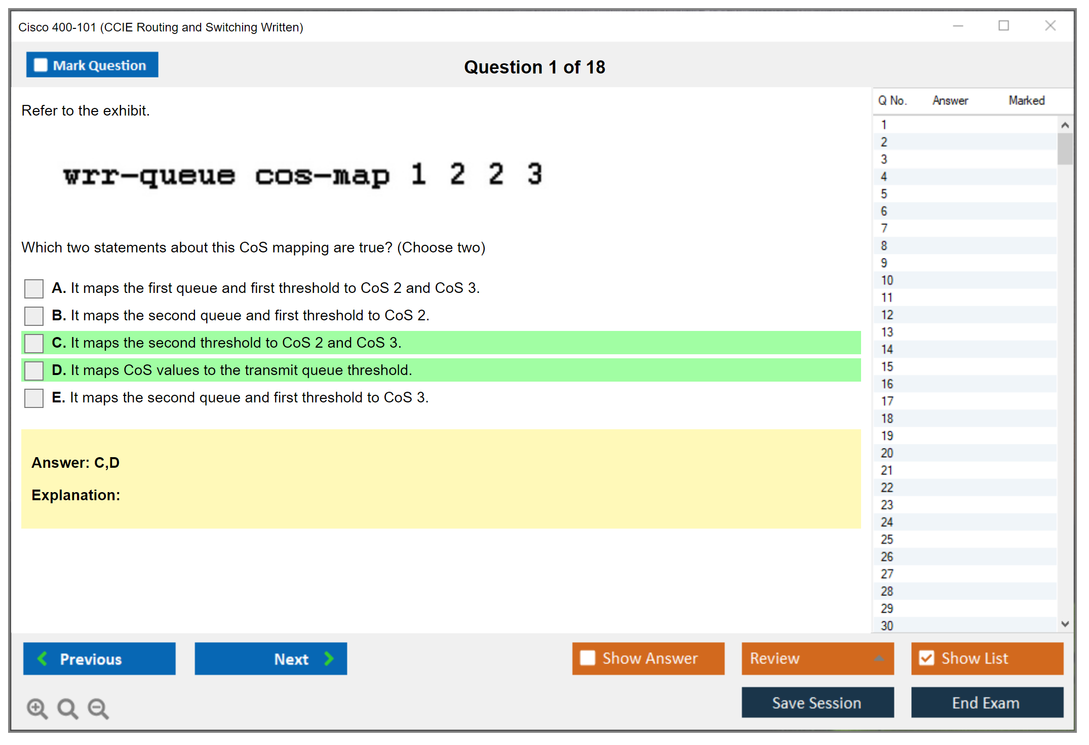Image resolution: width=1089 pixels, height=745 pixels.
Task: Disable the Show List option
Action: pos(926,658)
